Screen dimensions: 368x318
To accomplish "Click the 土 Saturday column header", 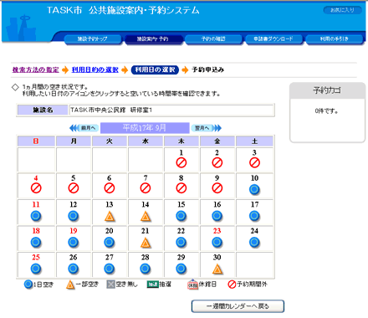I will (254, 141).
